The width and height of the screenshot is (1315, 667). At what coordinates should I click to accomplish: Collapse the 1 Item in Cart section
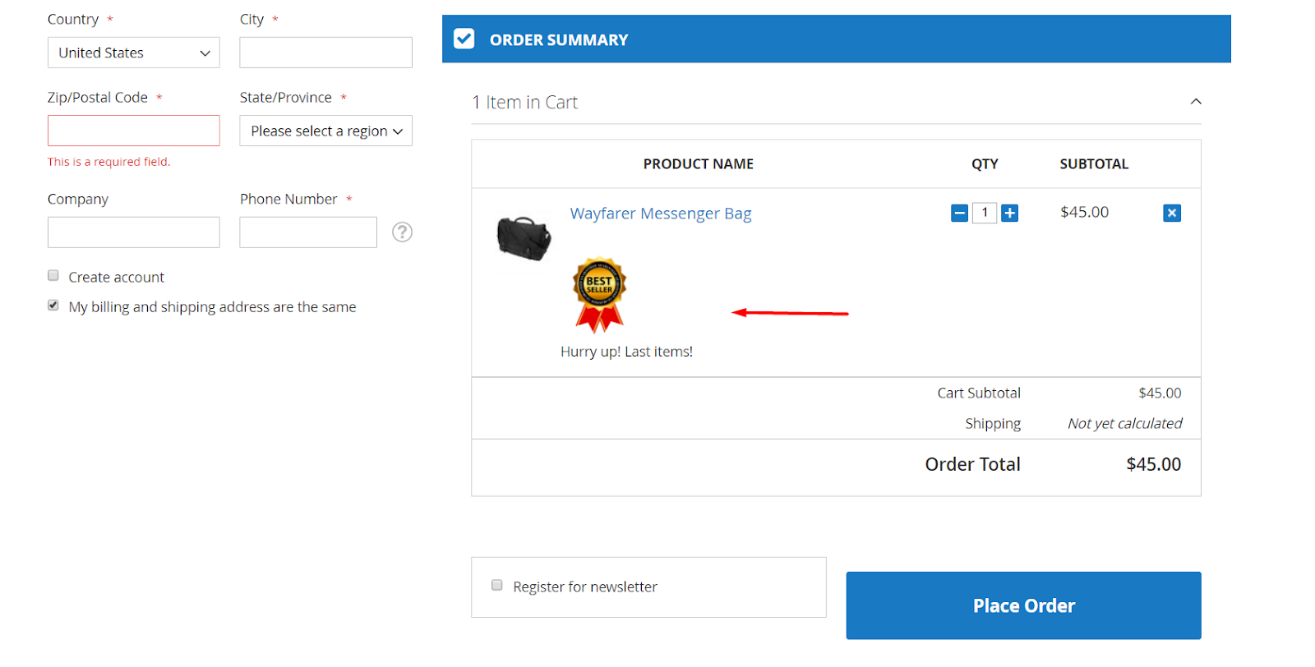pyautogui.click(x=1196, y=102)
